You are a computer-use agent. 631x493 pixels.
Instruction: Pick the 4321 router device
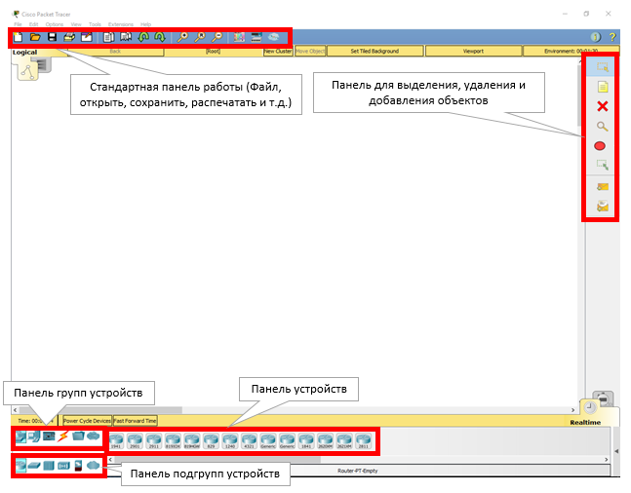pyautogui.click(x=249, y=441)
